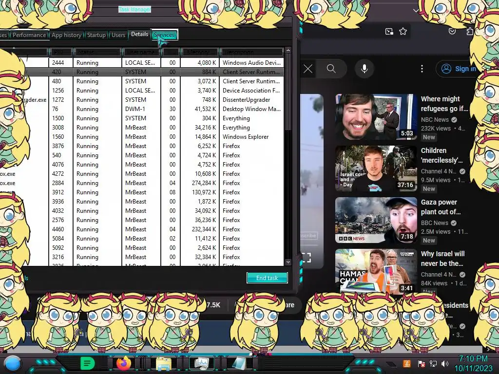Open the Services tab in Task Manager
The width and height of the screenshot is (499, 374).
click(164, 35)
